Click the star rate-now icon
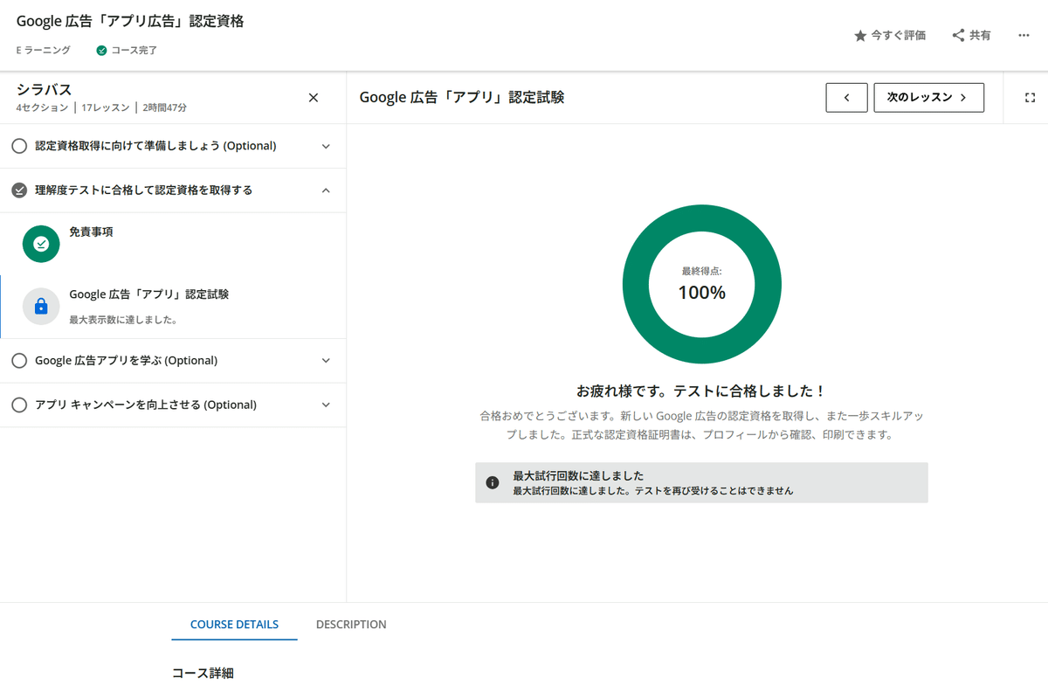This screenshot has width=1048, height=692. pyautogui.click(x=860, y=36)
